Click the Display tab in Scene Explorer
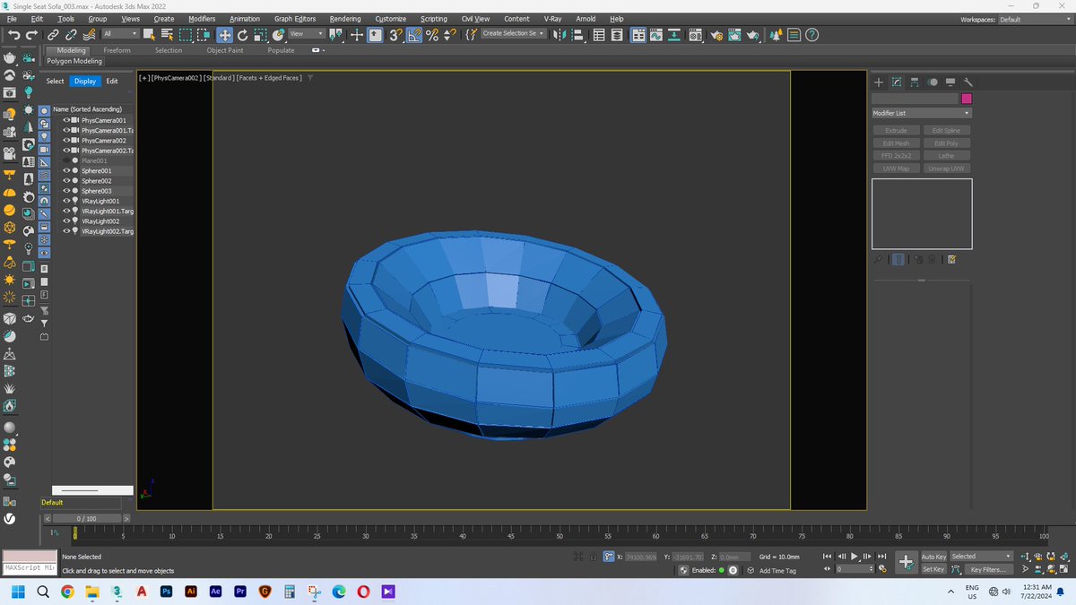 [x=85, y=81]
